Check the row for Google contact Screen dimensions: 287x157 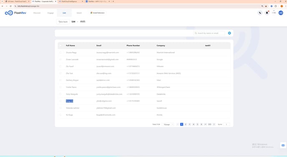tap(60, 59)
